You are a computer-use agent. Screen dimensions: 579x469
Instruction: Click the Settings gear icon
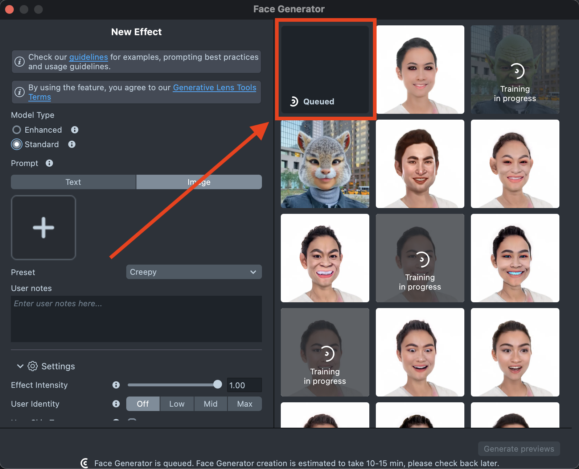pyautogui.click(x=33, y=366)
